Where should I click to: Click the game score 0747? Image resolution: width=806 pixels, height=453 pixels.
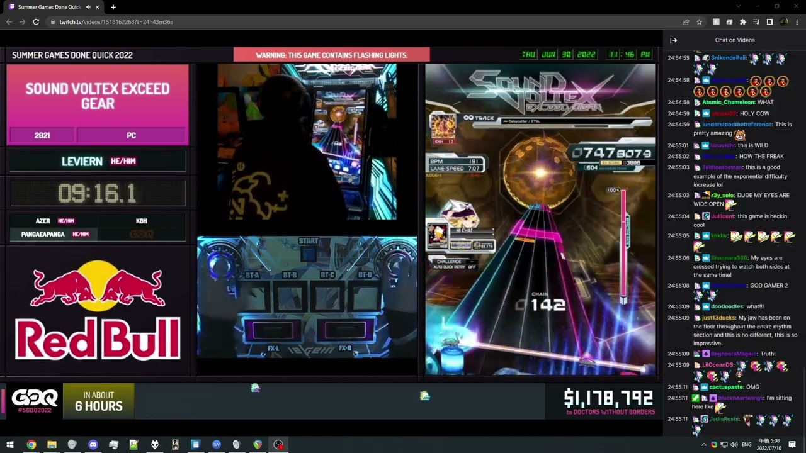610,153
